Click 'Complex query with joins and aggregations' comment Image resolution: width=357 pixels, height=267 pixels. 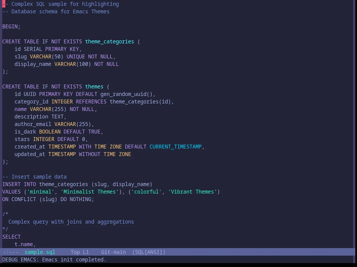[x=71, y=222]
